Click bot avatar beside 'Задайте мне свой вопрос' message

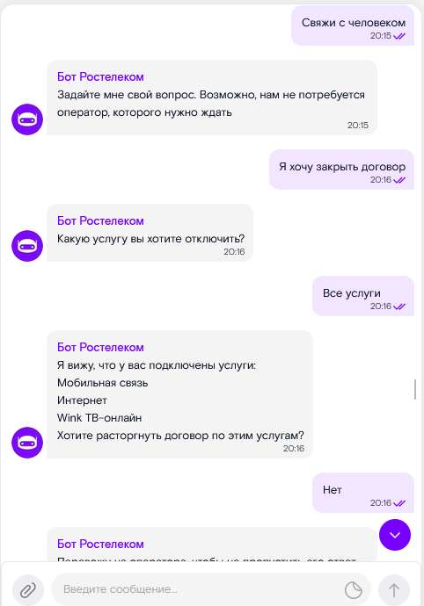click(27, 119)
